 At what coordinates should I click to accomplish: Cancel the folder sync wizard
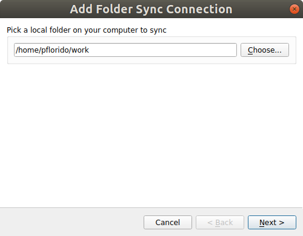[x=168, y=222]
